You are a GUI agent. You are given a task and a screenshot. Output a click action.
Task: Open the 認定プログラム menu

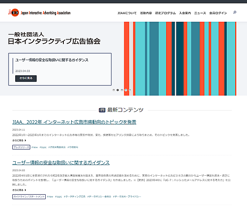165,13
